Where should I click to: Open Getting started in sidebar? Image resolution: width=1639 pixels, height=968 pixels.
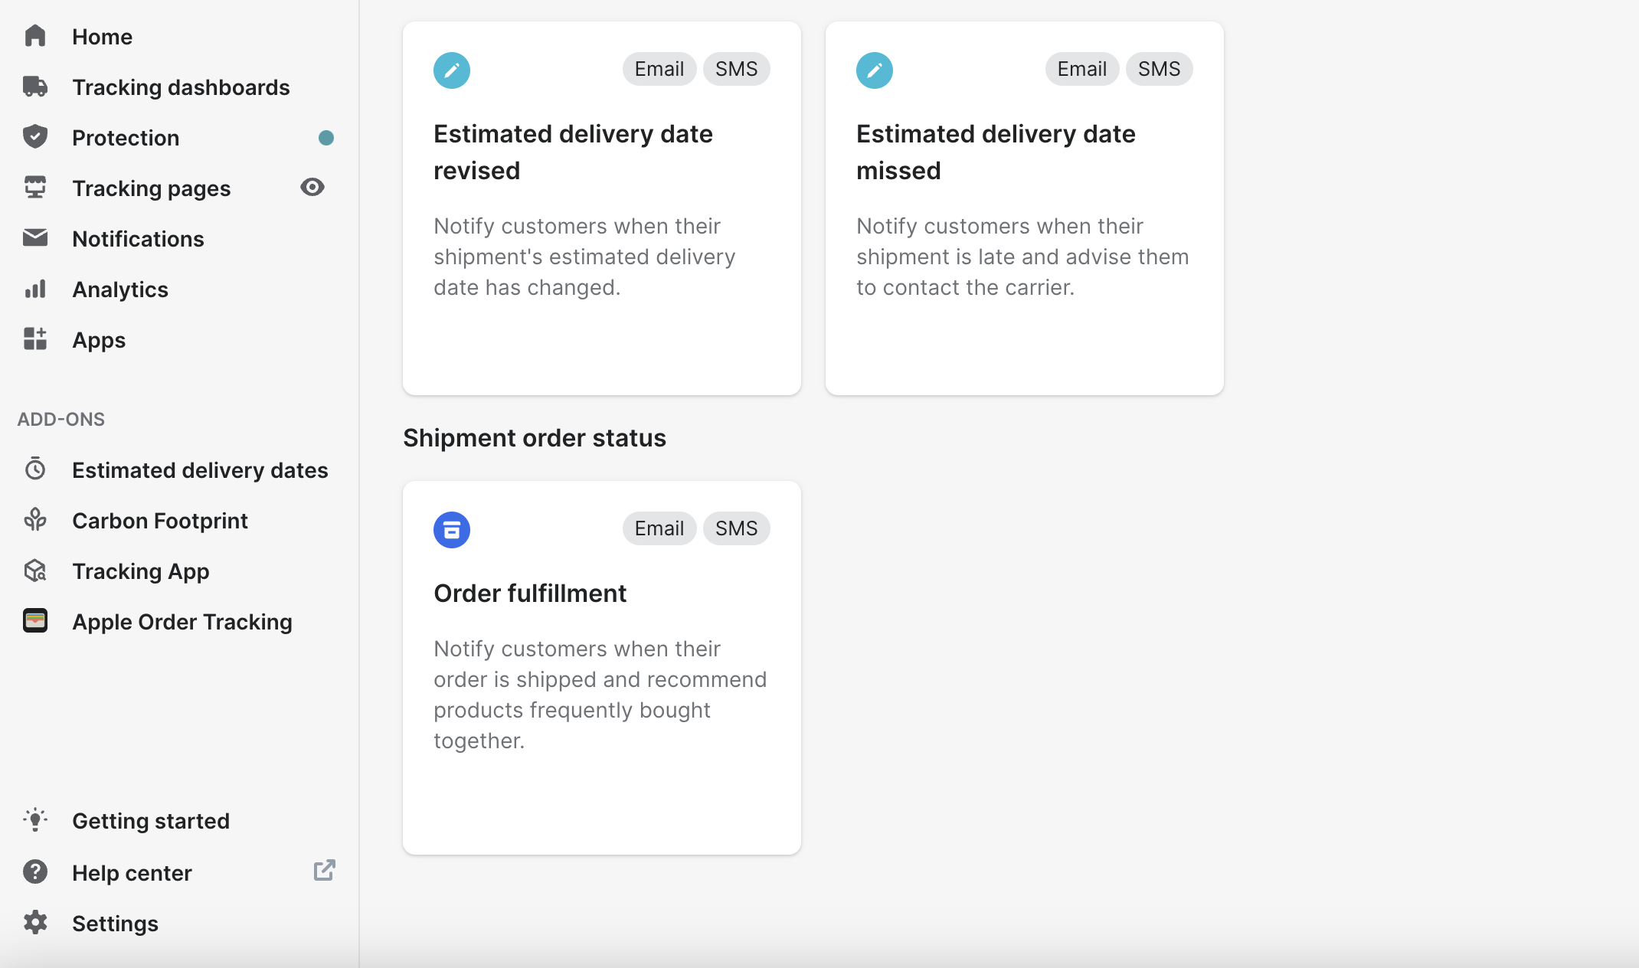[151, 821]
